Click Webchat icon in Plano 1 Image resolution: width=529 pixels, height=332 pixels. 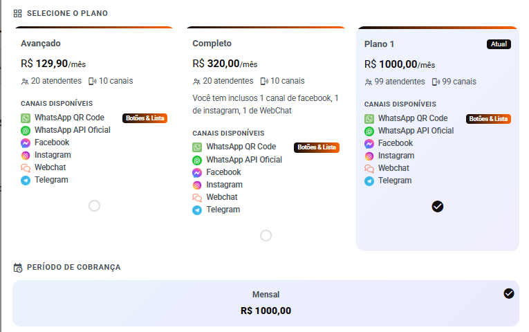point(369,168)
